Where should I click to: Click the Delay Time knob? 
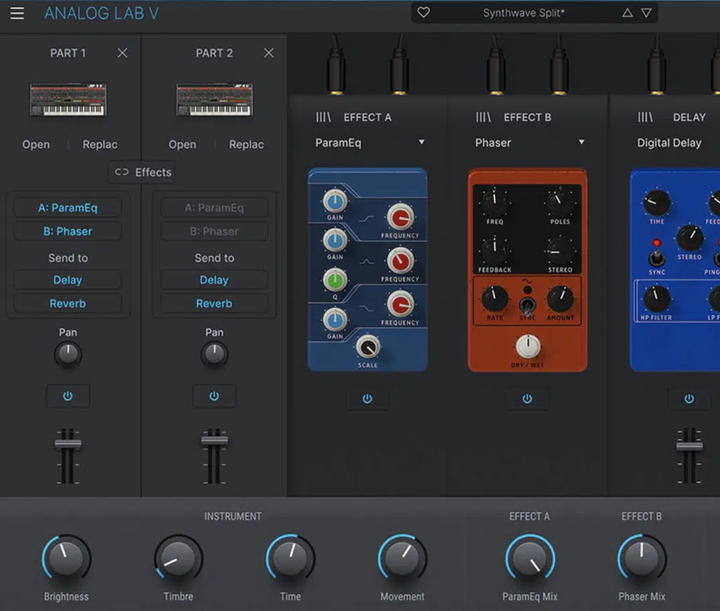656,202
